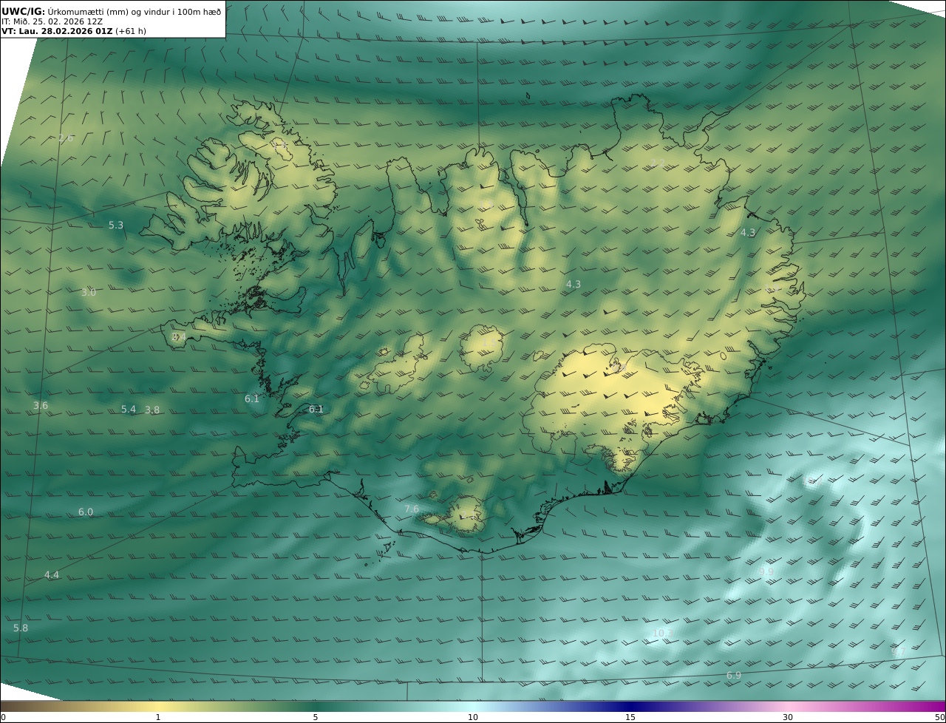Viewport: 946px width, 723px height.
Task: Click the colour scale tick label '15'
Action: click(x=630, y=717)
